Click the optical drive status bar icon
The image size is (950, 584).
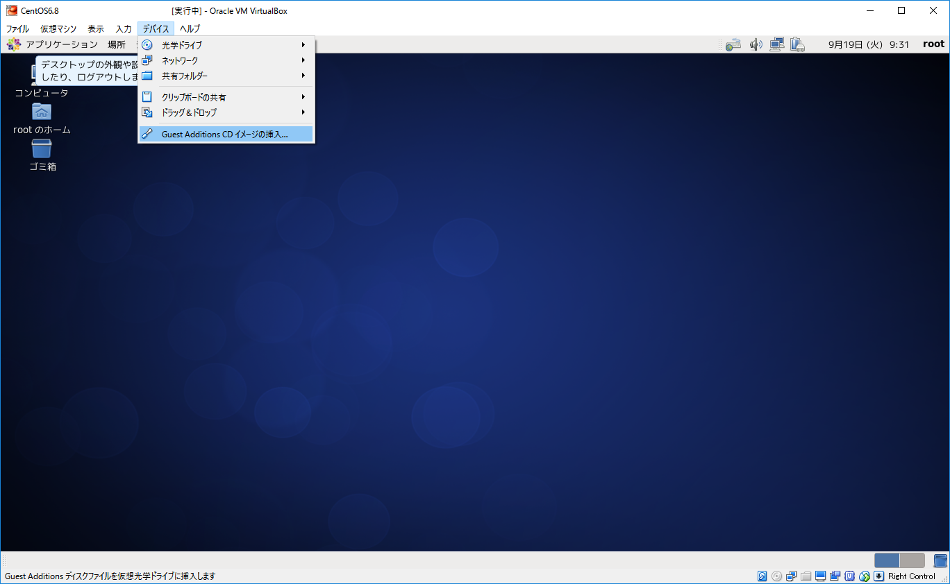[x=776, y=576]
